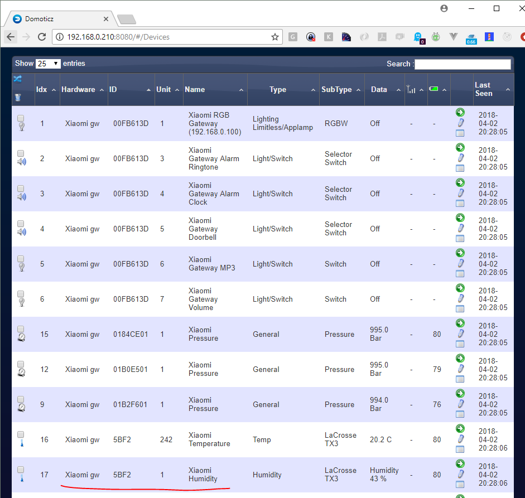Click the speaker icon for Alarm Ringtone row
The image size is (525, 498).
tap(22, 162)
